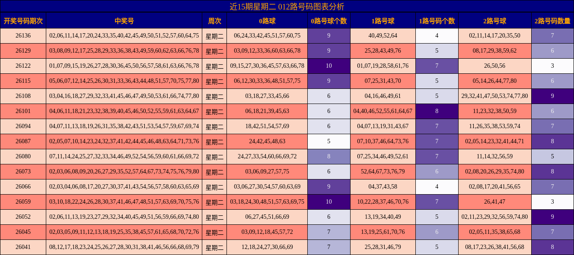This screenshot has height=255, width=574.
Task: Click 1路号码个数 value 4 in row 26136
Action: pos(437,36)
